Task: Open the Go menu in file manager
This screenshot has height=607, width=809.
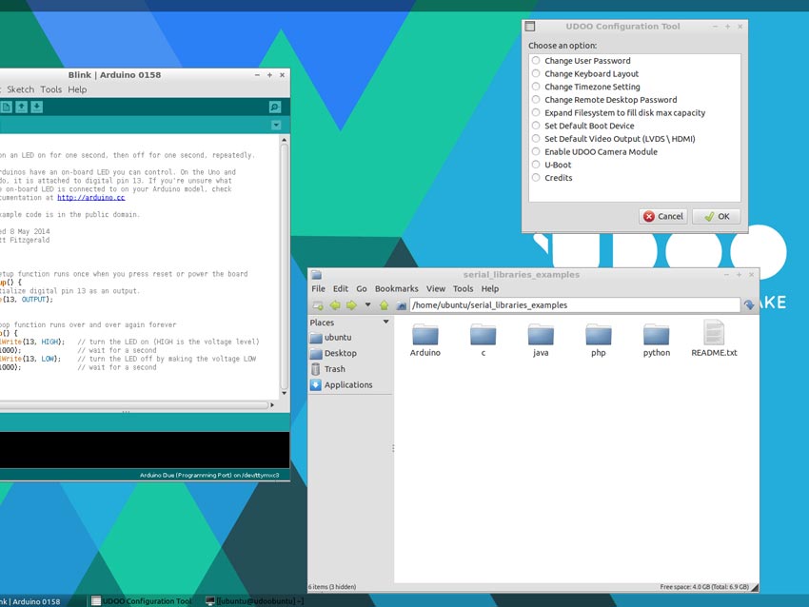Action: (362, 289)
